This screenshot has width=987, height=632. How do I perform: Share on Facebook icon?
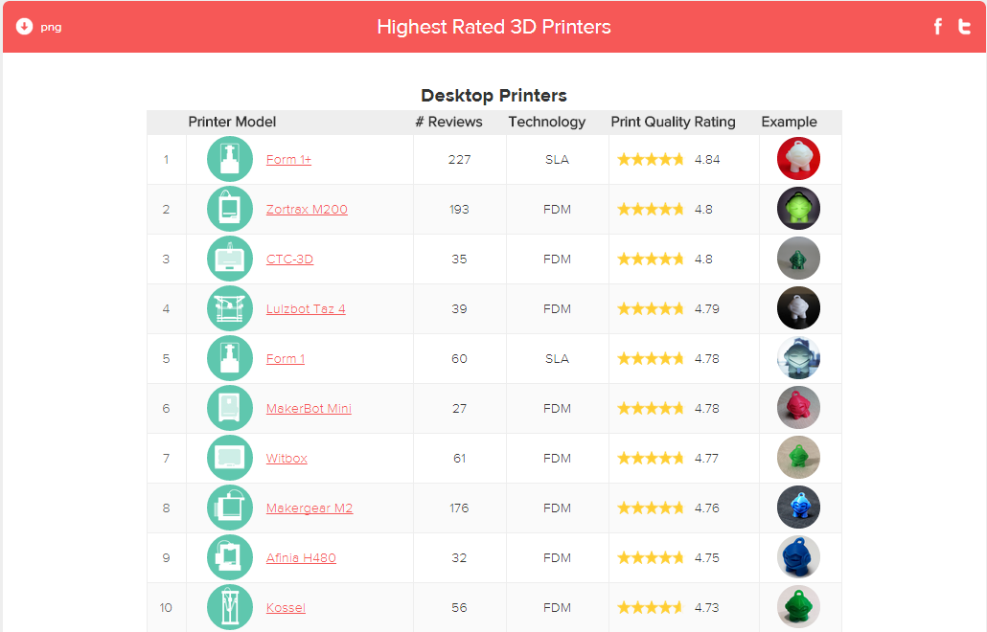point(938,27)
